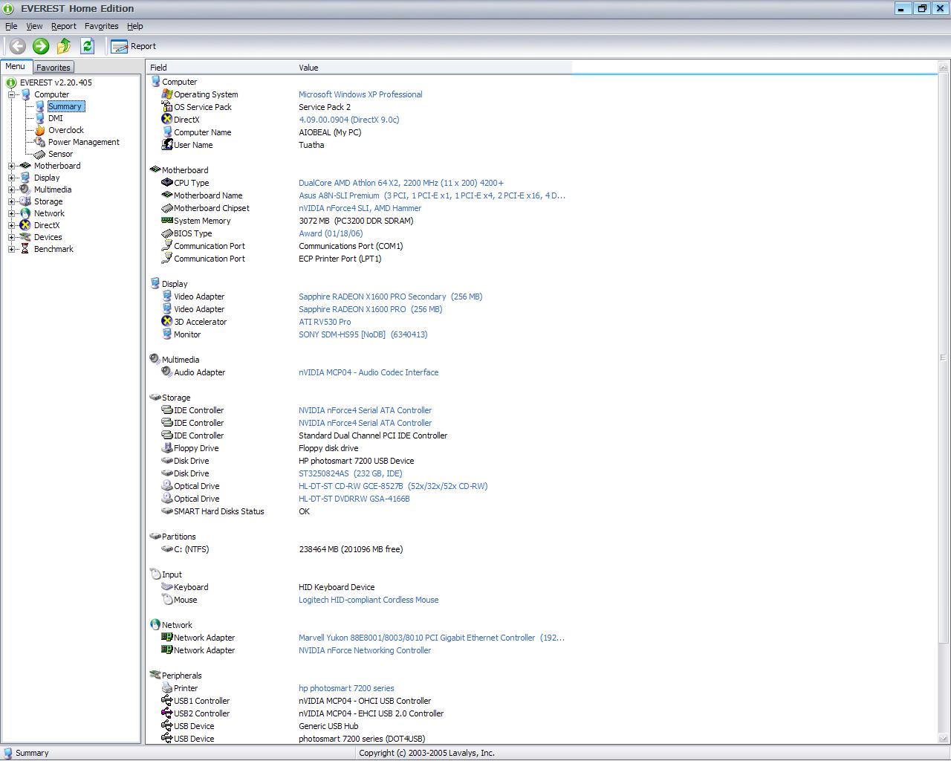Expand the Display tree node
This screenshot has height=761, width=951.
point(12,178)
